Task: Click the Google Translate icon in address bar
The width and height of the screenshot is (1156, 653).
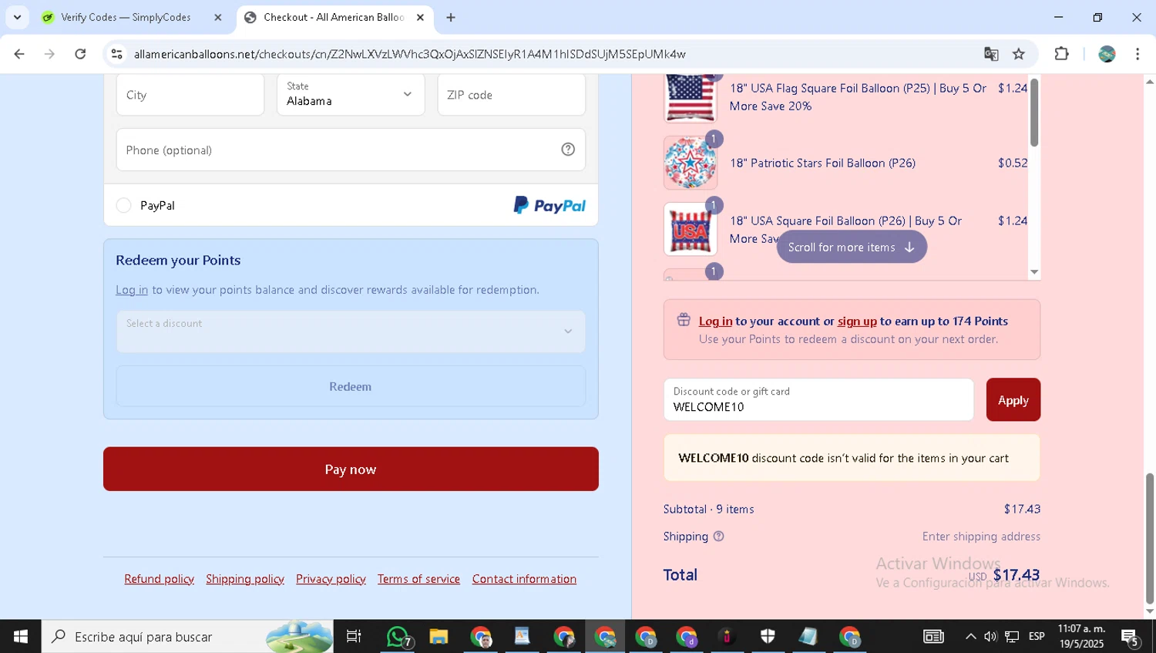Action: tap(991, 54)
